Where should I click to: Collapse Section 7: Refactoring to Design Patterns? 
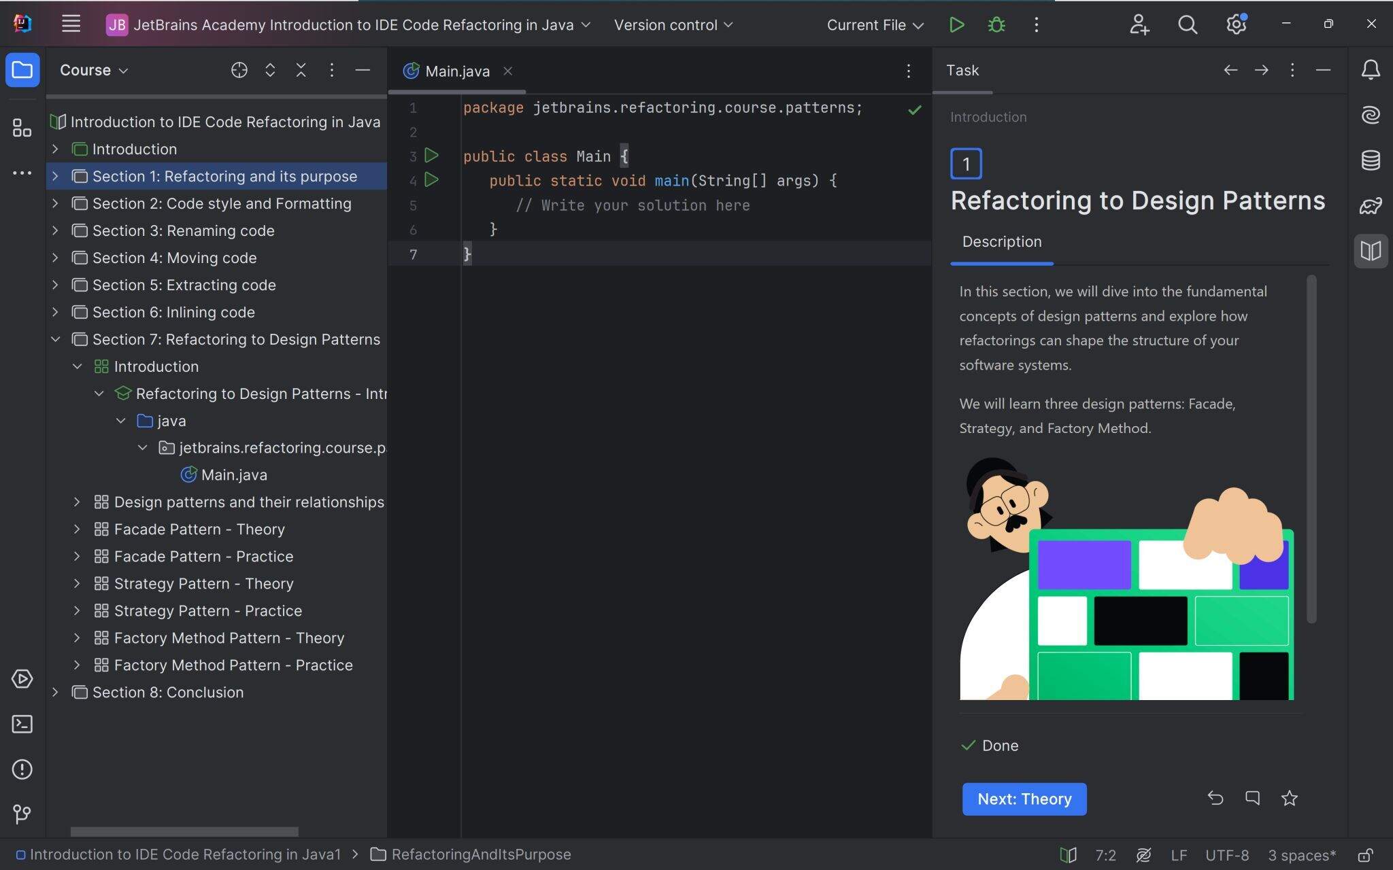pos(55,339)
